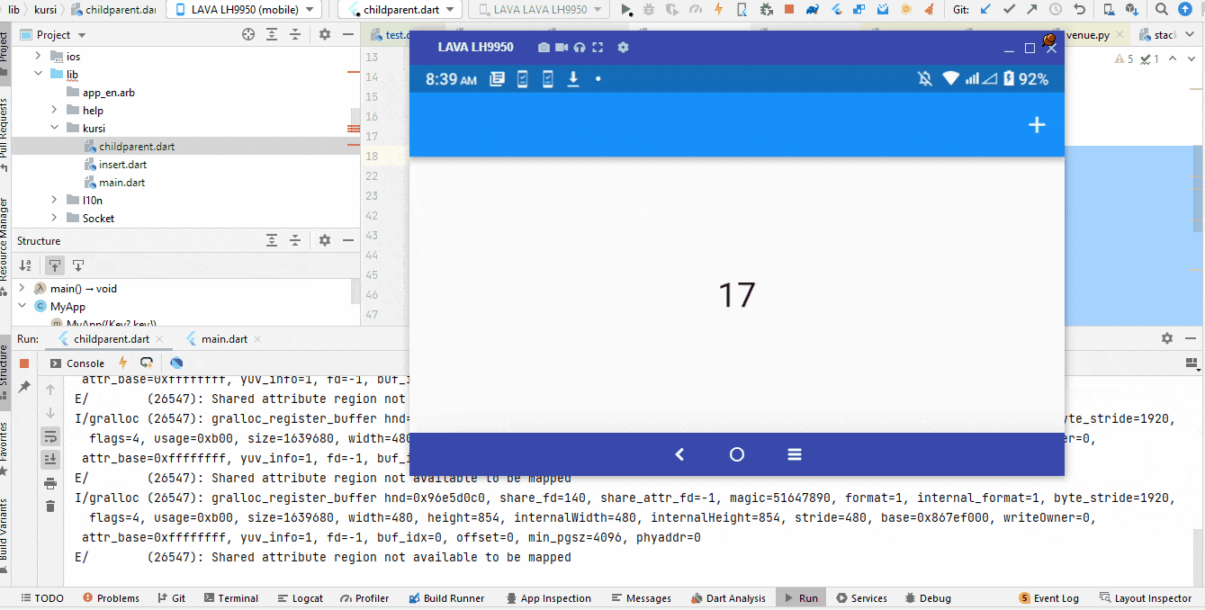Expand the Socket folder
Screen dimensions: 1205x610
pyautogui.click(x=54, y=218)
